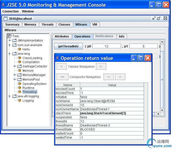
Task: Click Java icon in Operation return value title
Action: [x=57, y=58]
